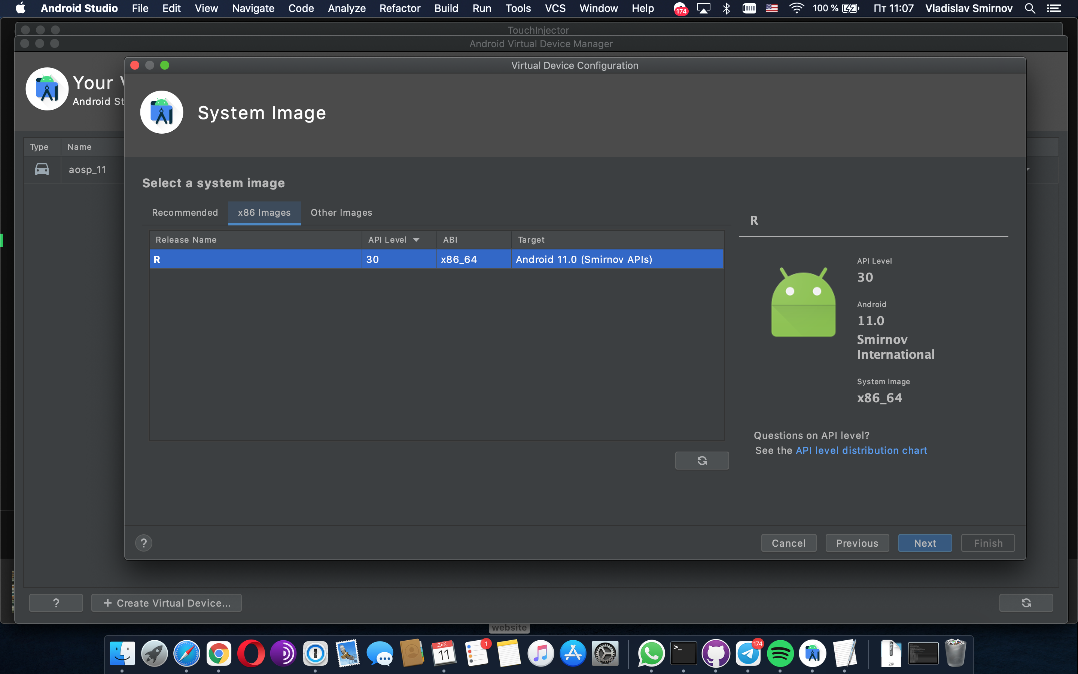Open Tor Browser in the dock
1078x674 pixels.
coord(283,654)
